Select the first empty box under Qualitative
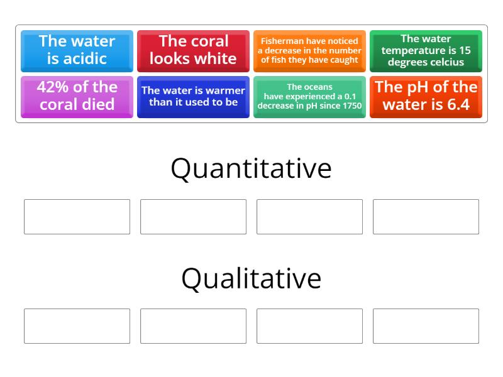This screenshot has width=503, height=377. click(77, 326)
